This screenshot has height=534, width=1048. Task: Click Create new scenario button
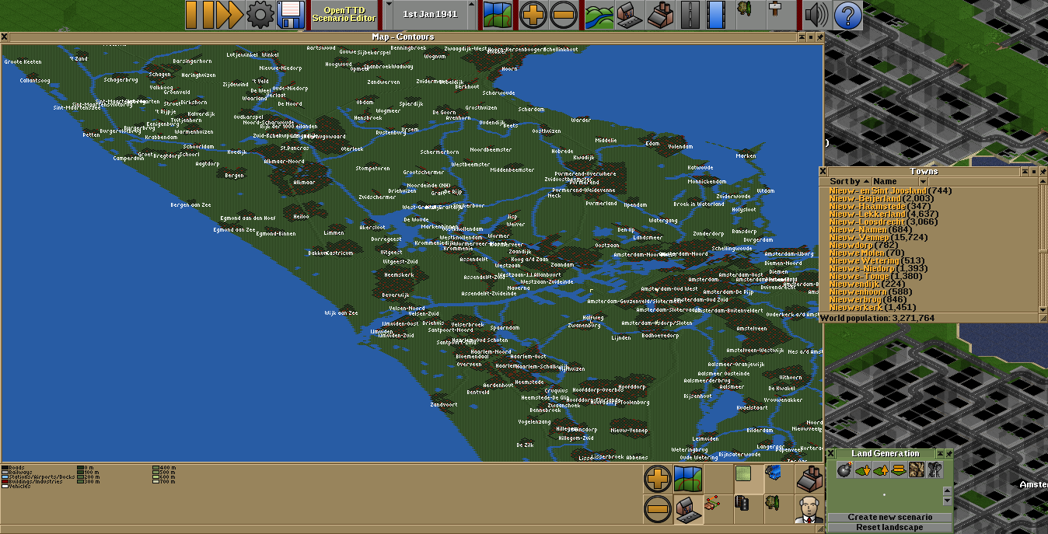889,517
